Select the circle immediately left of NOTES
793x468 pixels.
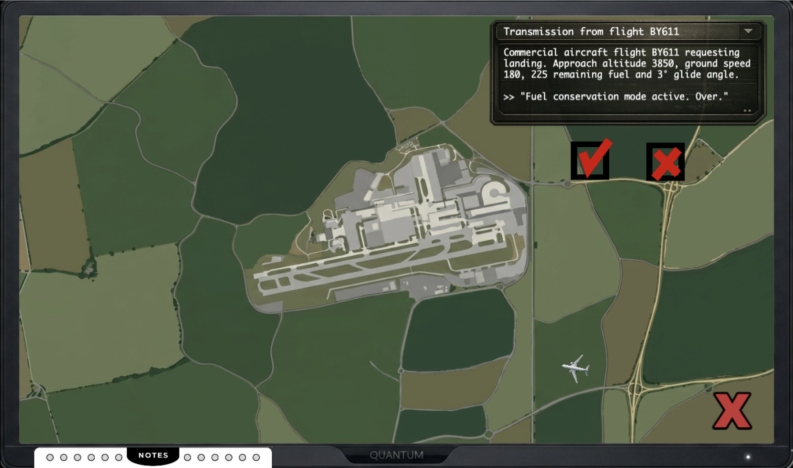pos(119,457)
